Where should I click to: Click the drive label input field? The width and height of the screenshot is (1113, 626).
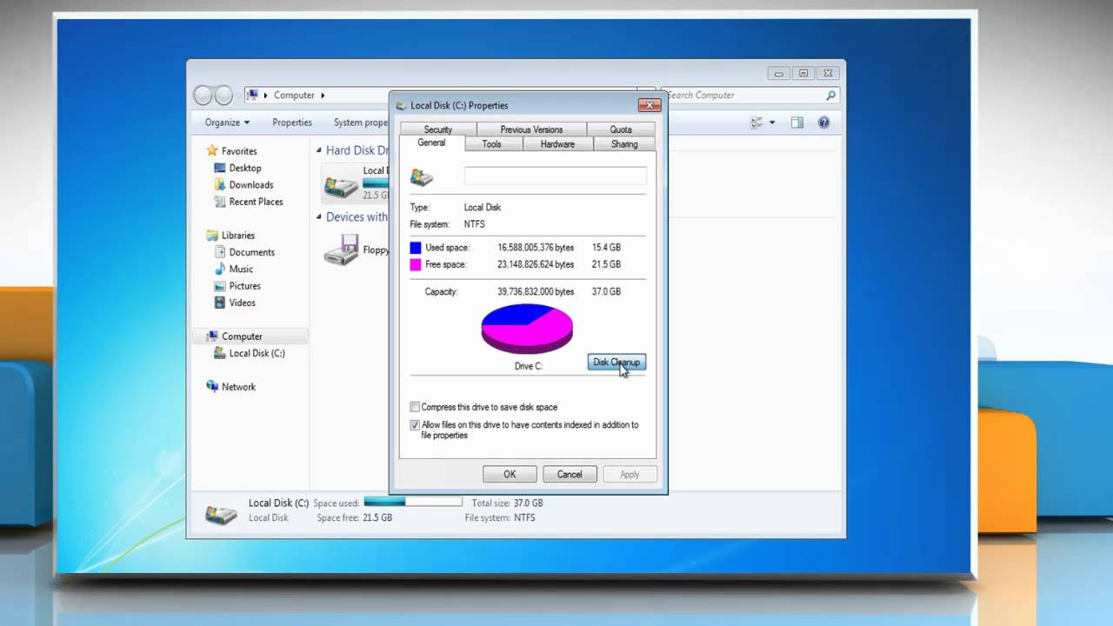(555, 176)
